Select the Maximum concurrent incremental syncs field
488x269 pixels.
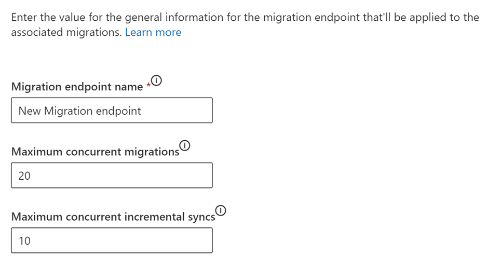[112, 240]
